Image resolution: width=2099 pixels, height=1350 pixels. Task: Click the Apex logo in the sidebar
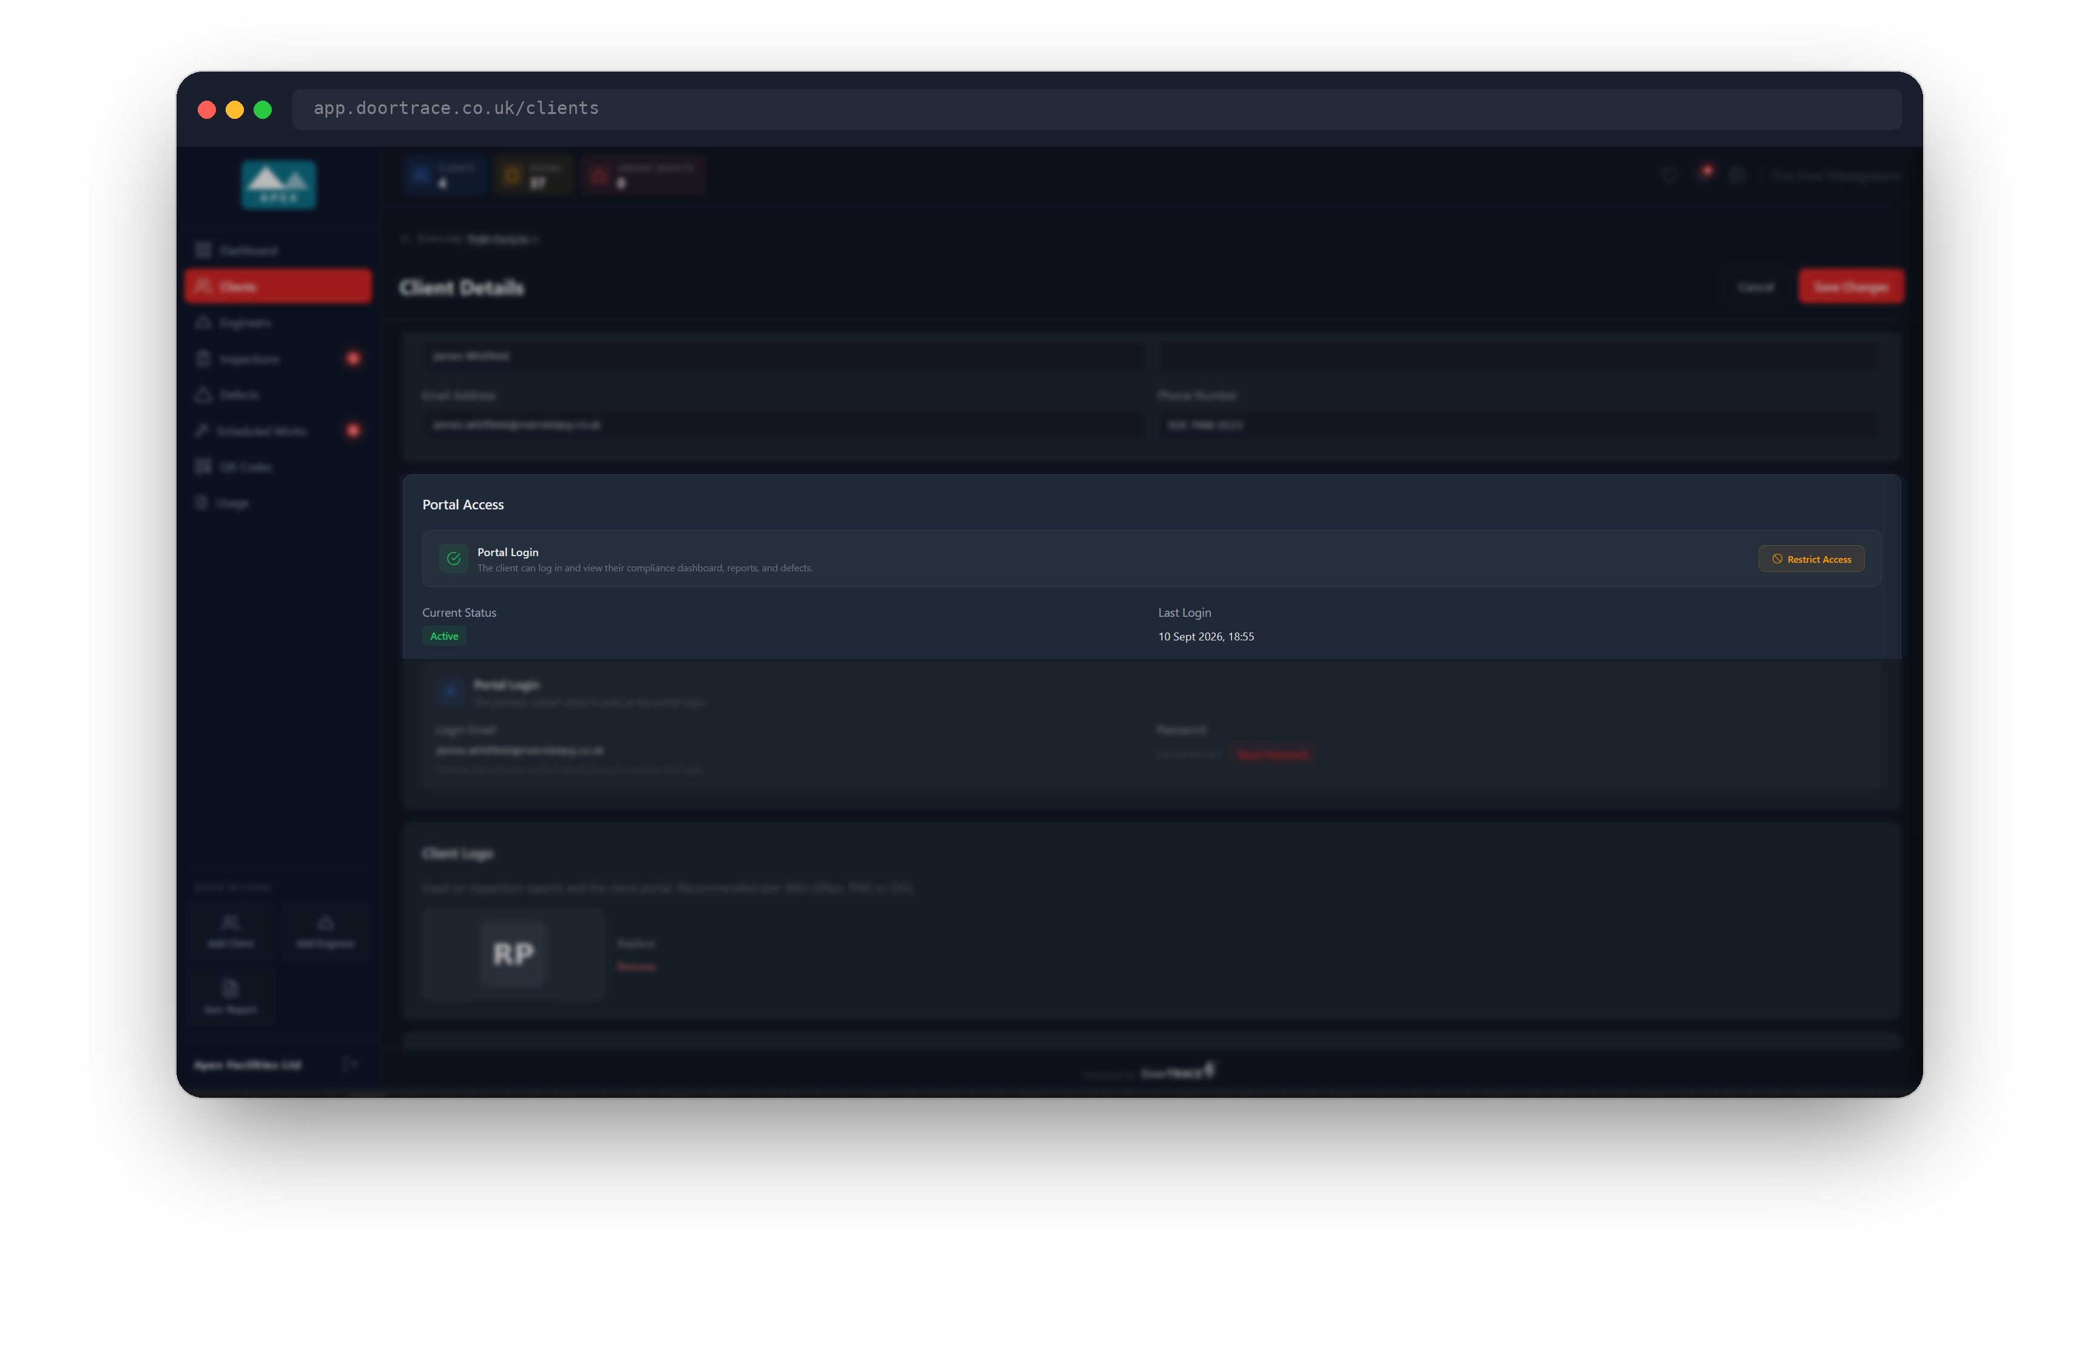point(279,184)
